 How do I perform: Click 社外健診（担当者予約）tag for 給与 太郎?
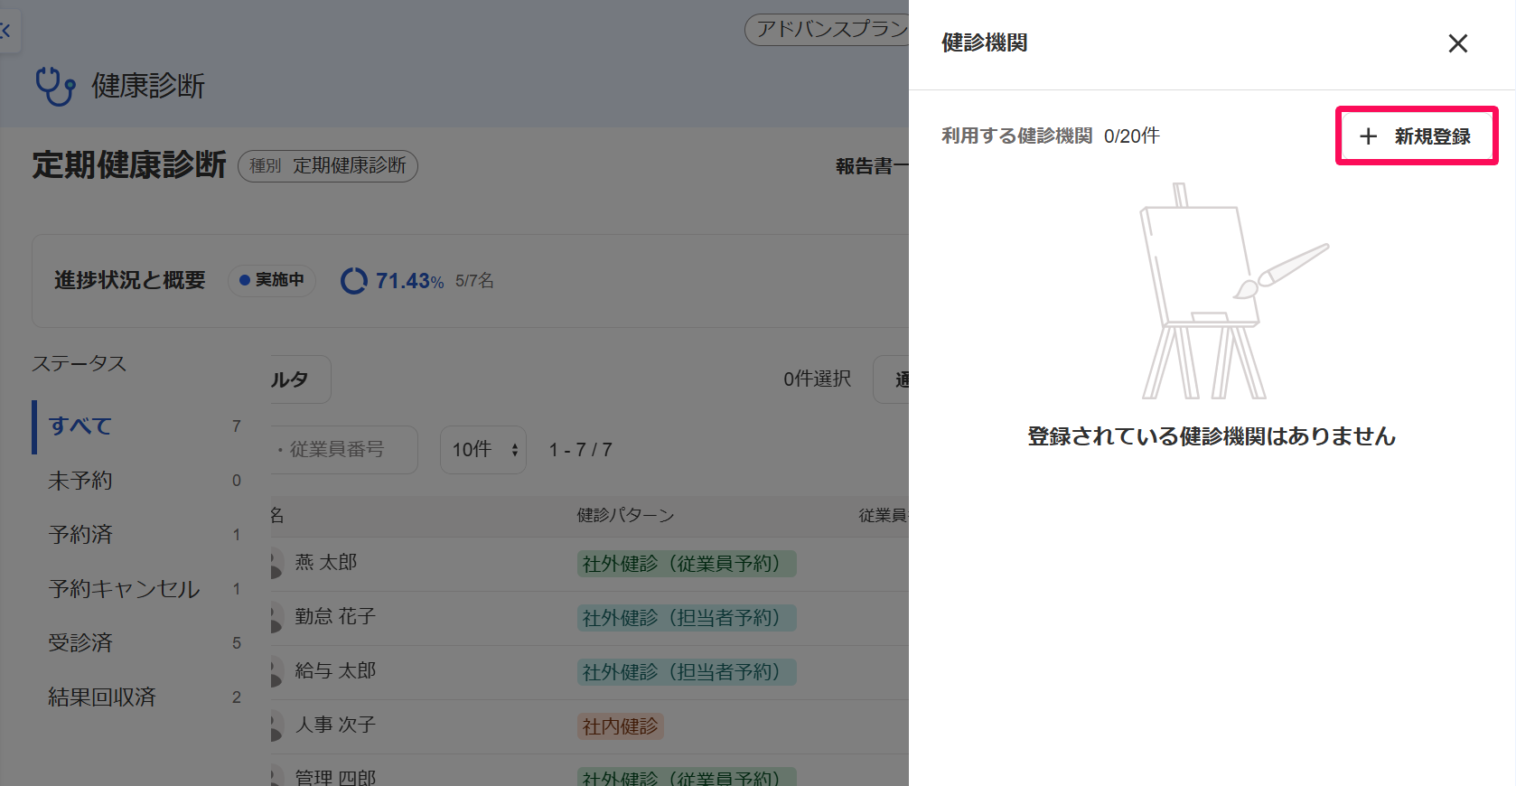click(687, 672)
